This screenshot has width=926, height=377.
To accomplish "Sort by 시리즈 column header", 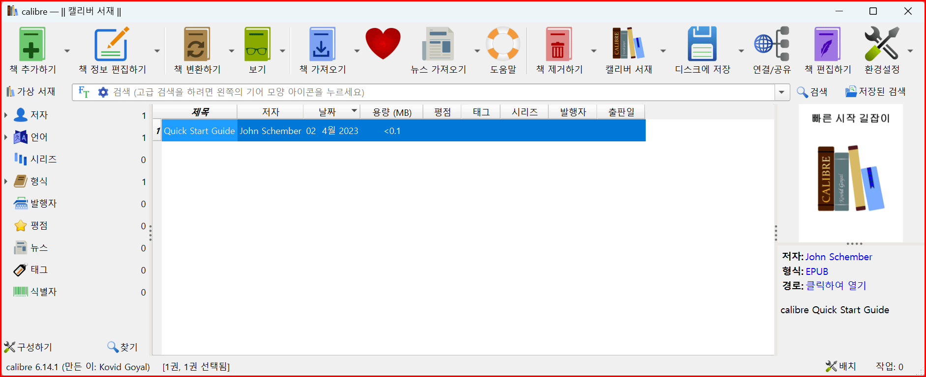I will pos(524,112).
